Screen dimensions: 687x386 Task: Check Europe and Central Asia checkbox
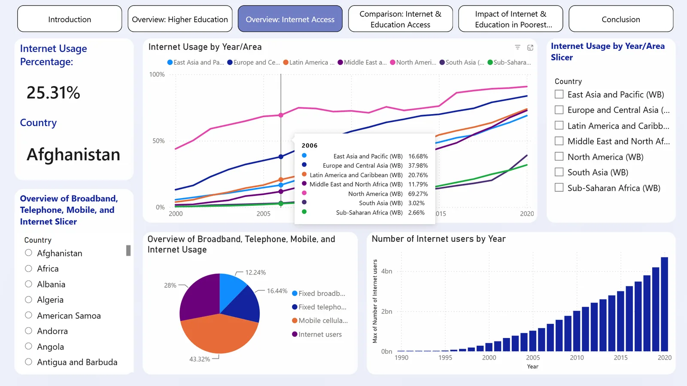click(559, 110)
